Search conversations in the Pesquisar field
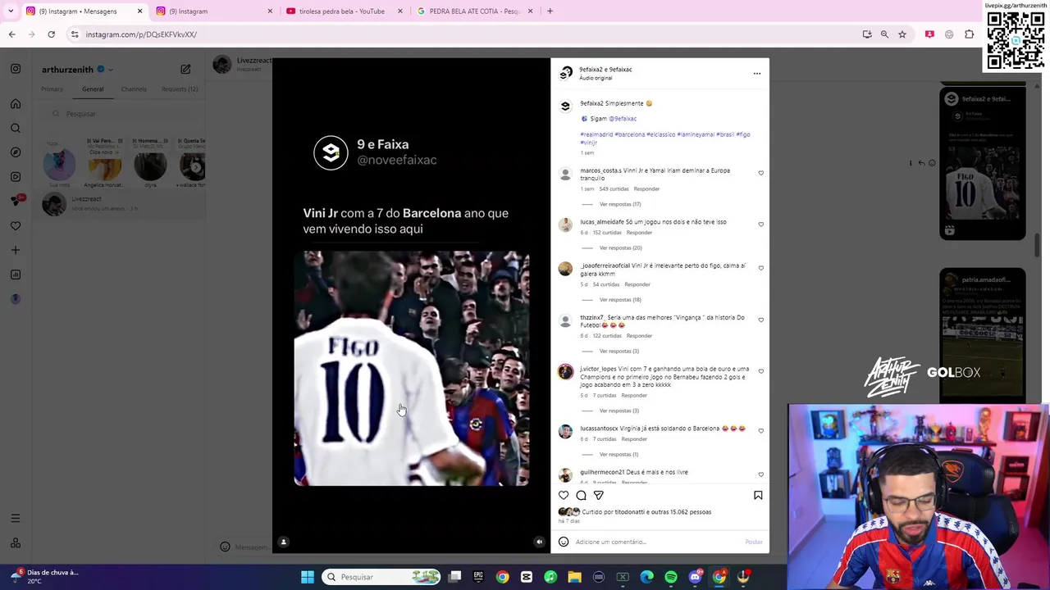This screenshot has height=590, width=1050. [123, 114]
